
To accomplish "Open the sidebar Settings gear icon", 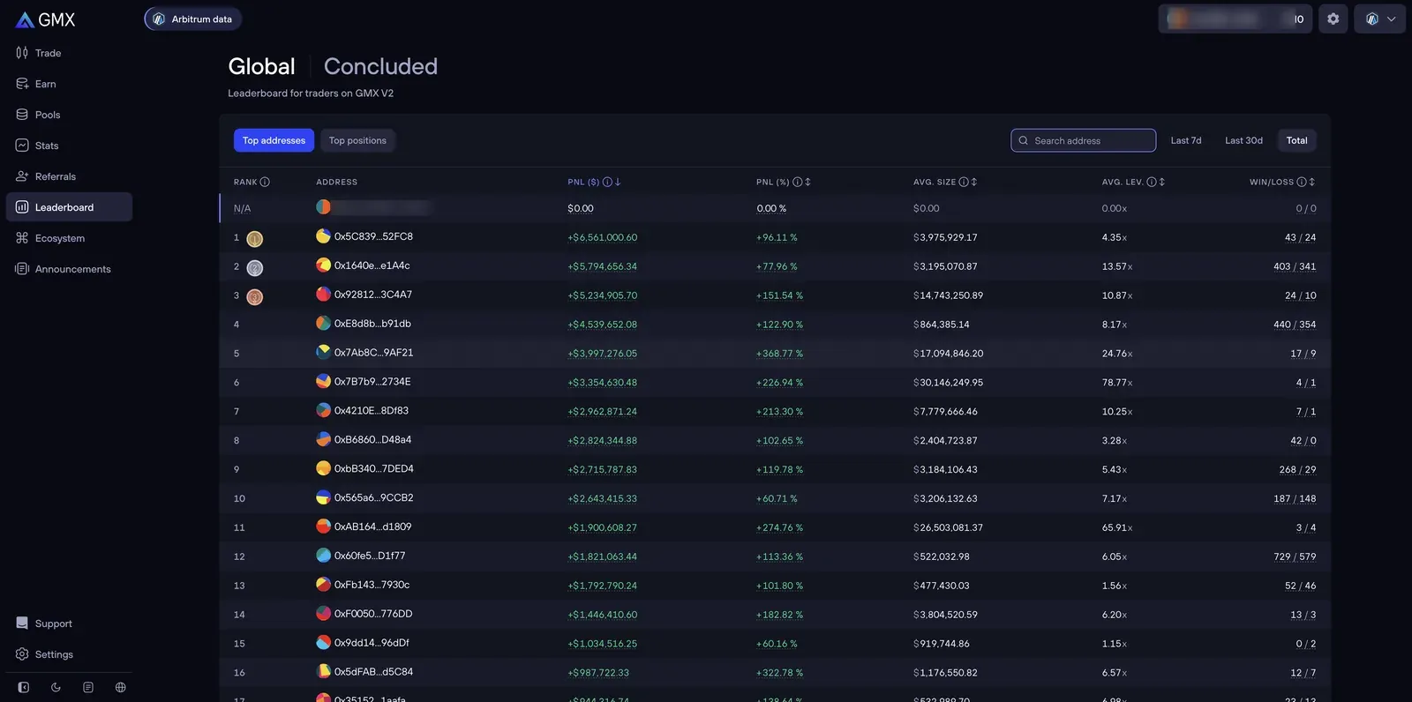I will point(22,654).
